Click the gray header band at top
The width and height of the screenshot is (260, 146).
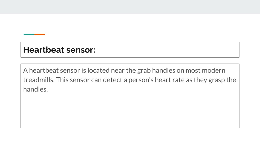[x=130, y=7]
